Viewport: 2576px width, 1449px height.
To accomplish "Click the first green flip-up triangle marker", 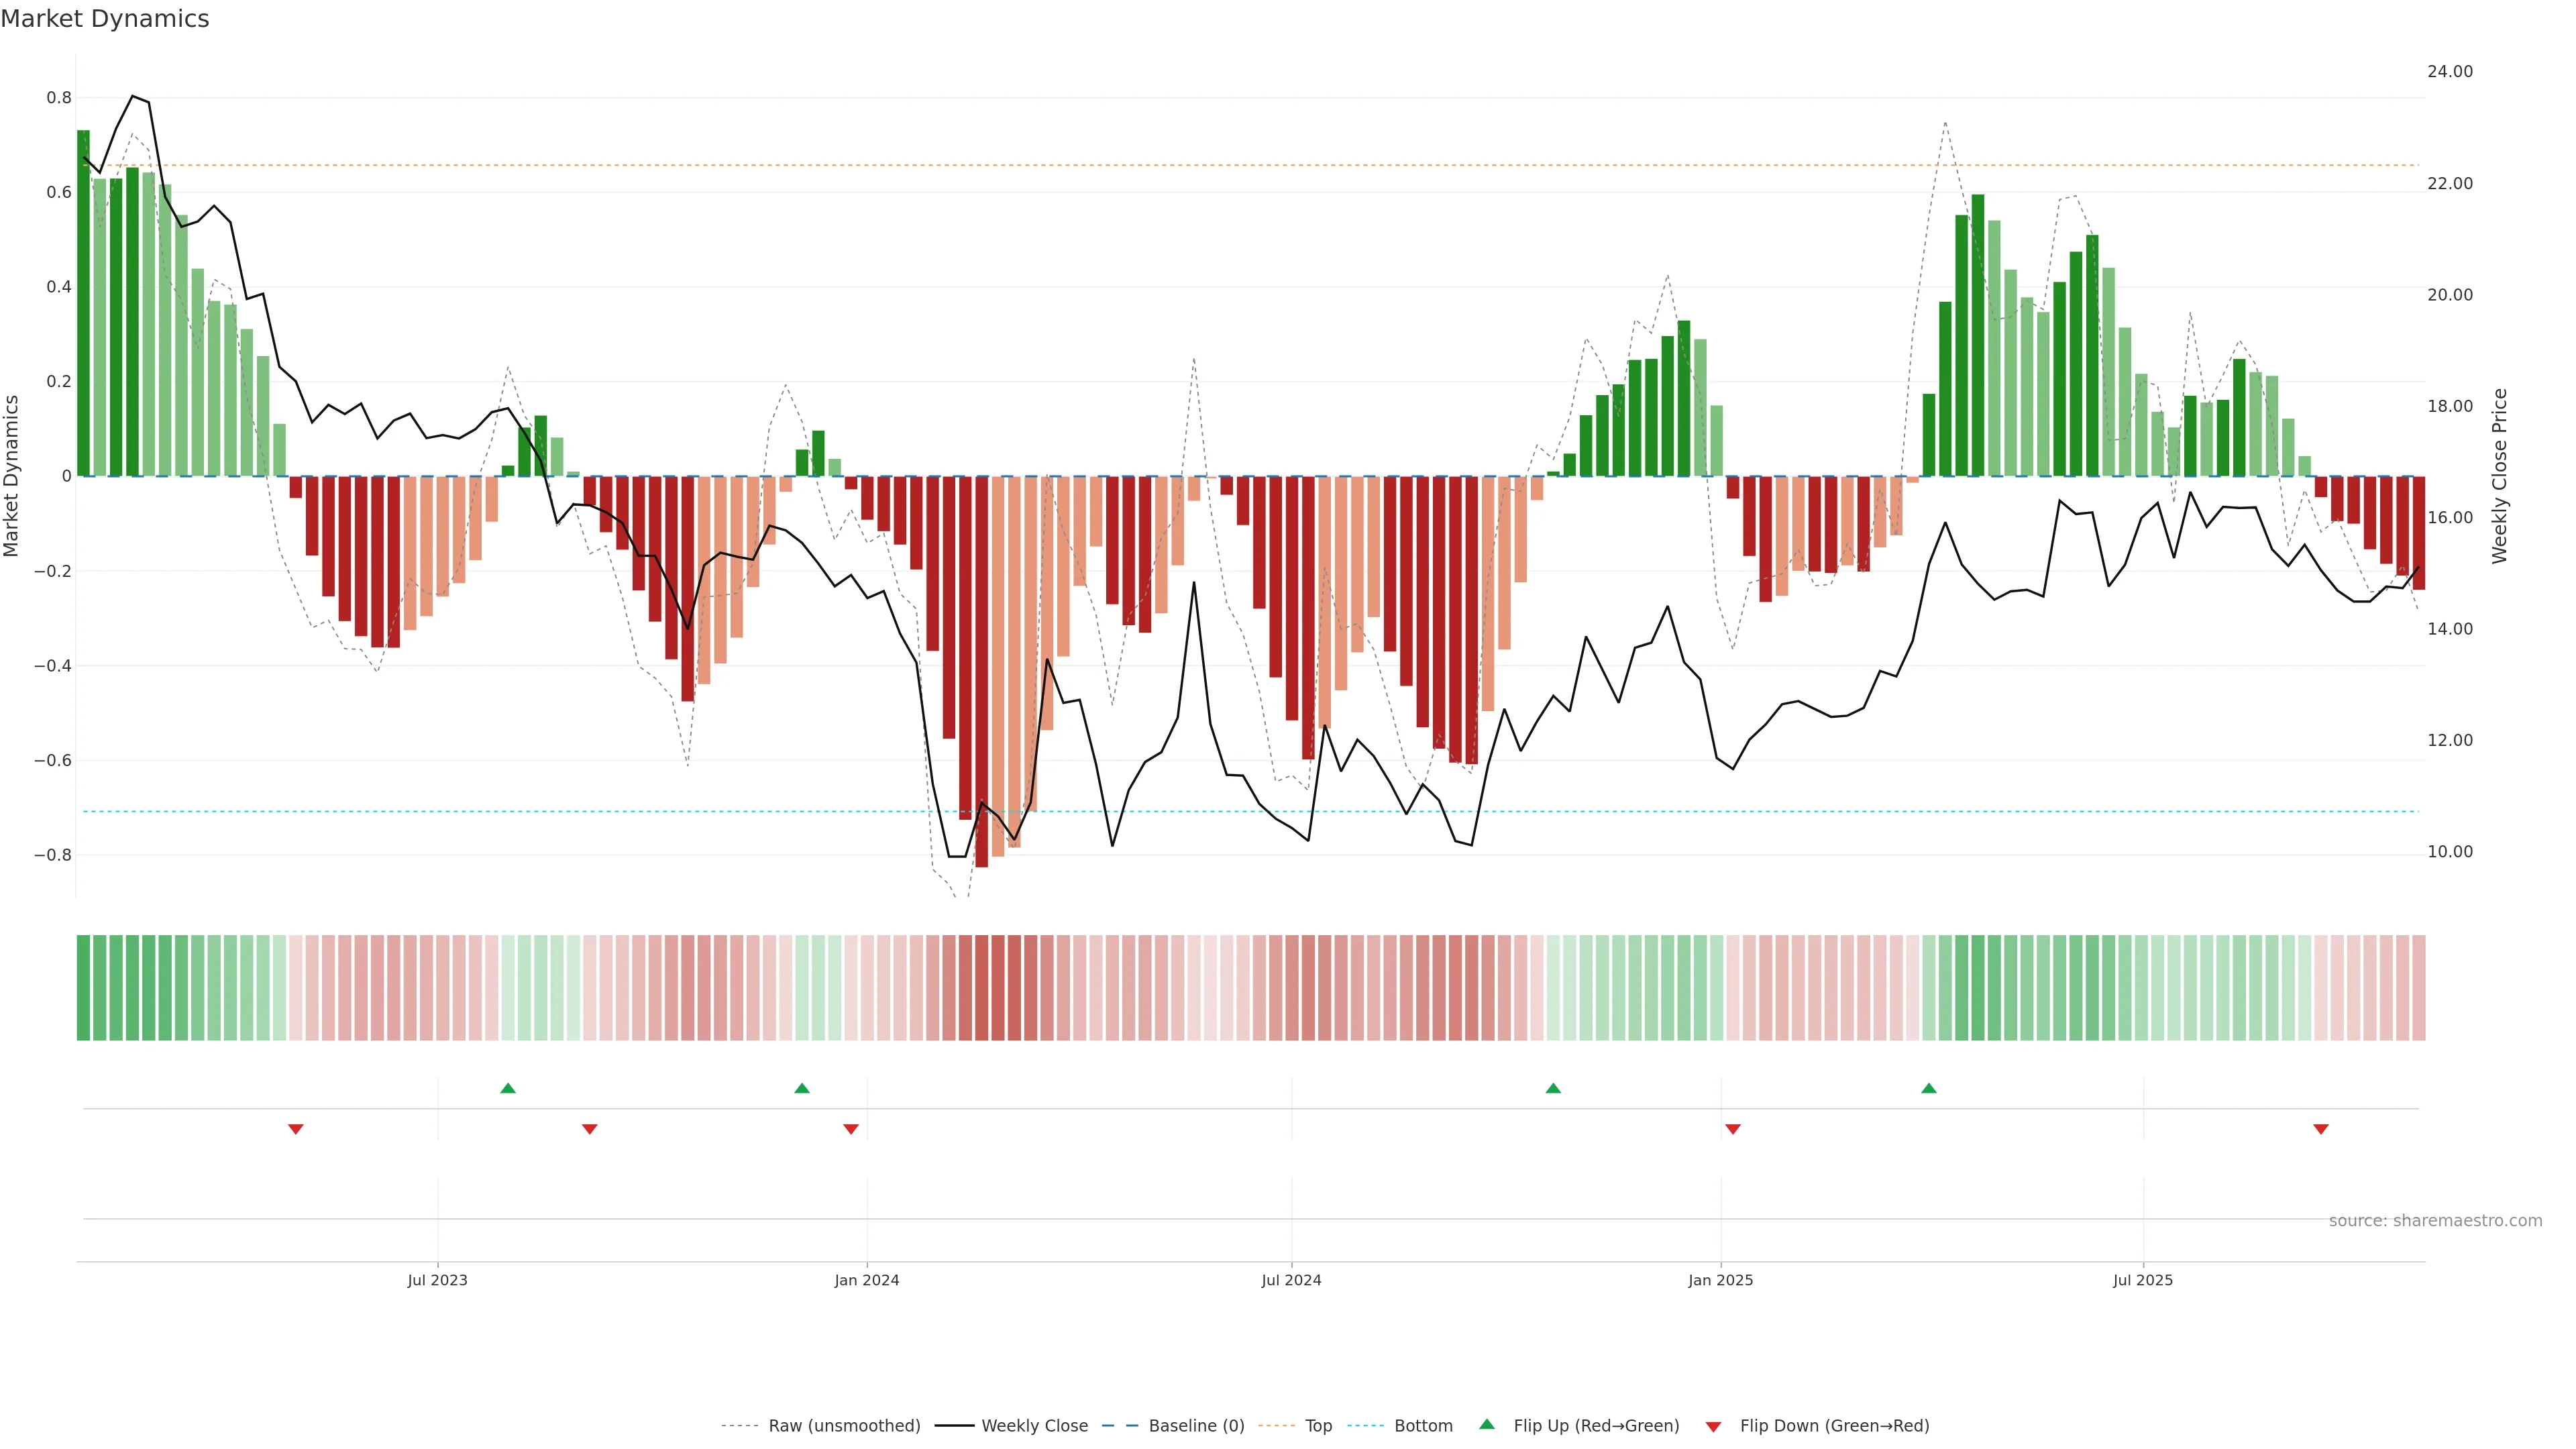I will (508, 1088).
